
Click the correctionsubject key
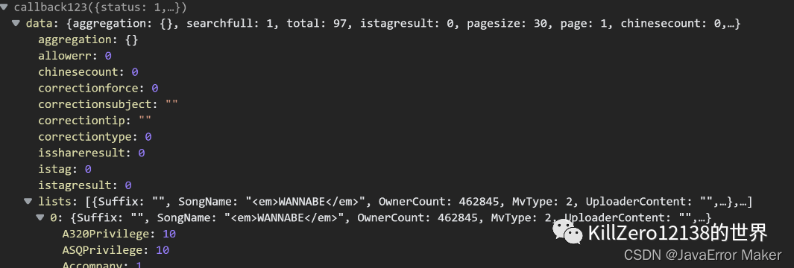point(98,104)
